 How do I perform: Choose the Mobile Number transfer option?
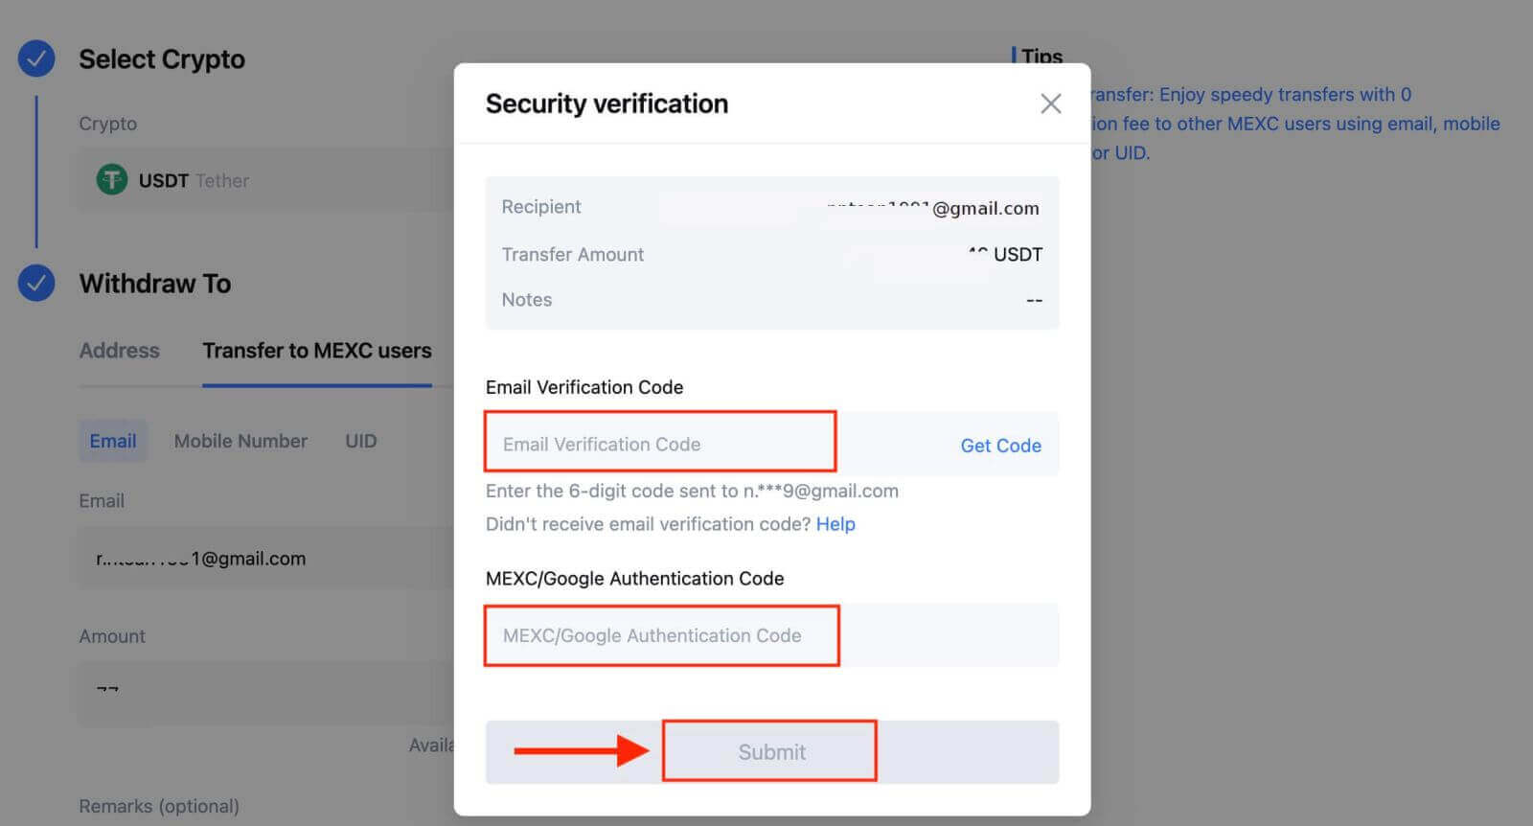240,441
